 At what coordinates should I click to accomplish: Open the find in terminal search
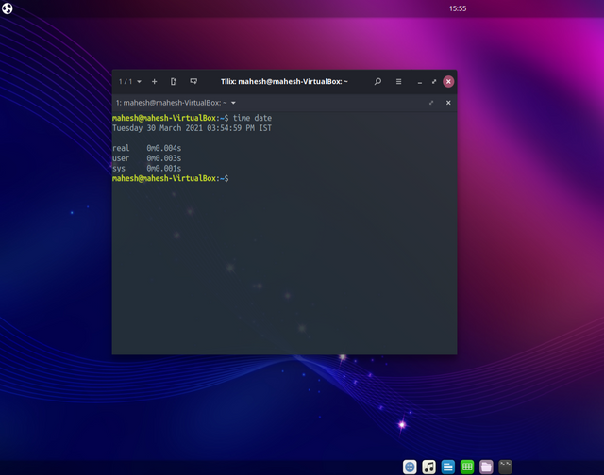point(377,82)
